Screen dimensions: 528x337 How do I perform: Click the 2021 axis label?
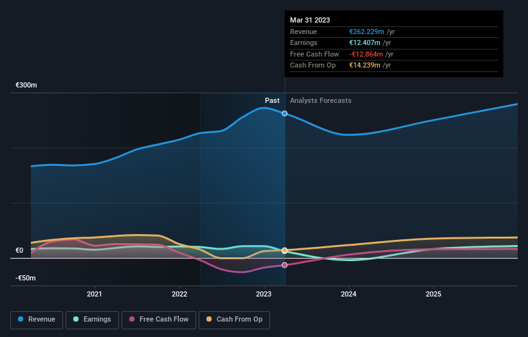(x=95, y=294)
